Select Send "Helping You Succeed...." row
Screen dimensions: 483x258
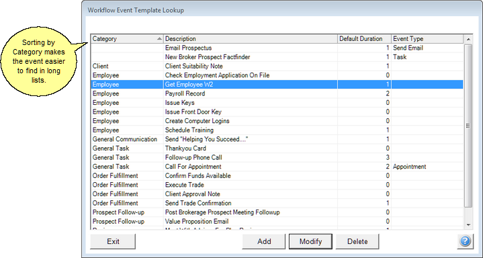pos(277,139)
